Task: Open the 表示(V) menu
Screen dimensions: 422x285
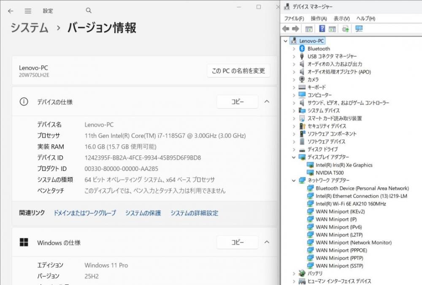Action: coord(341,19)
